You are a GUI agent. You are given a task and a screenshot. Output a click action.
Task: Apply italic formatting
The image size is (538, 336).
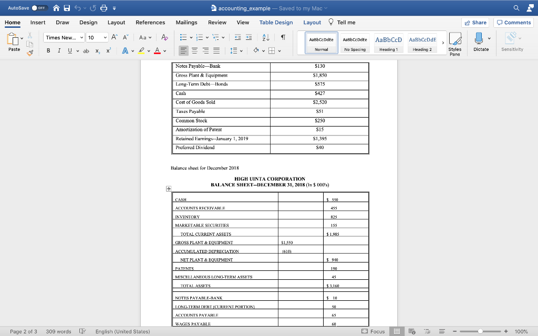click(59, 51)
